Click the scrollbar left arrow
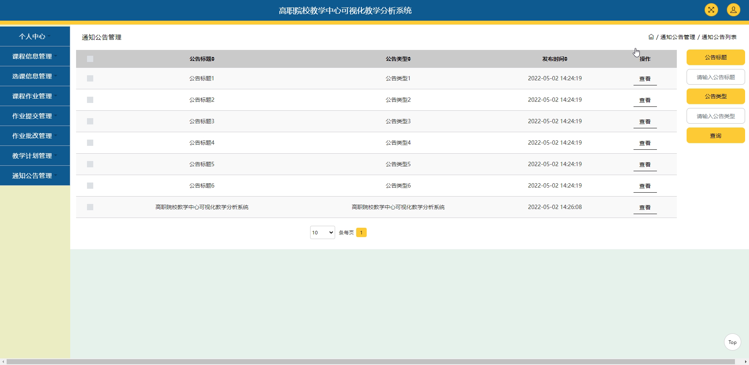Viewport: 749px width, 365px height. [x=3, y=362]
